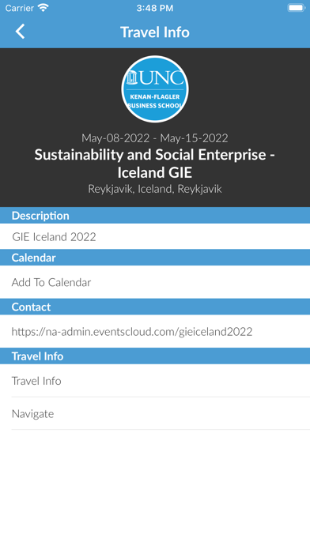Viewport: 310px width, 550px height.
Task: Tap the GIE Iceland 2022 description text
Action: pyautogui.click(x=54, y=237)
